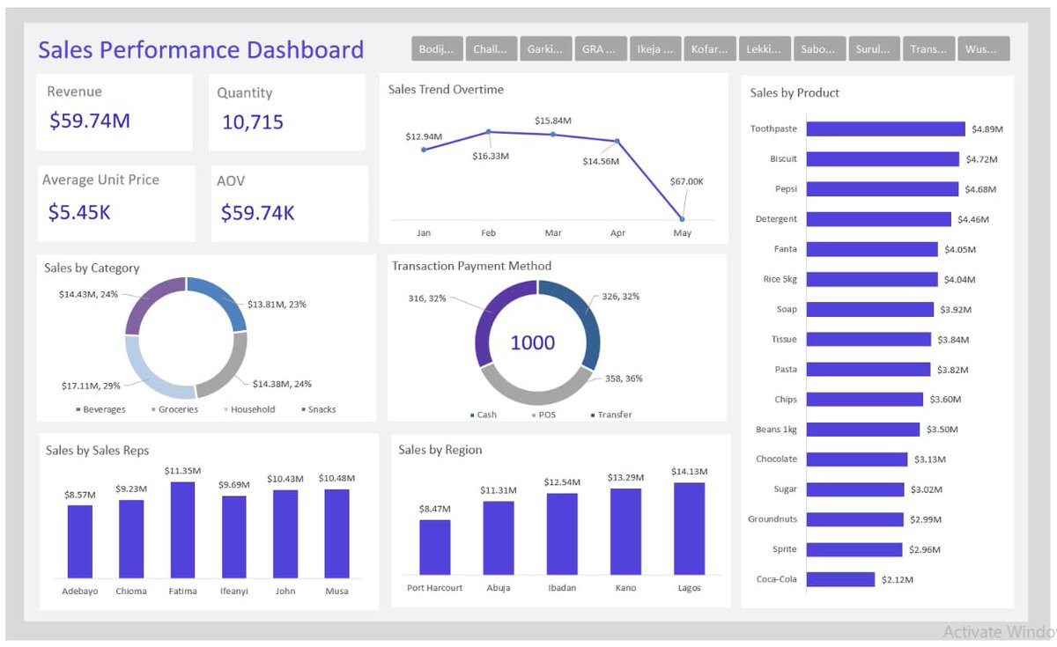Select the Ibadan region bar
The height and width of the screenshot is (647, 1057).
(562, 534)
